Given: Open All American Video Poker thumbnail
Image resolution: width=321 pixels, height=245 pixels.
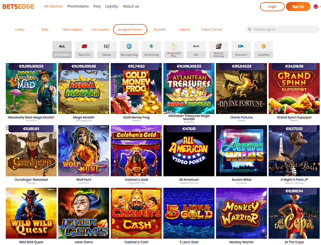Looking at the screenshot, I should tap(189, 151).
